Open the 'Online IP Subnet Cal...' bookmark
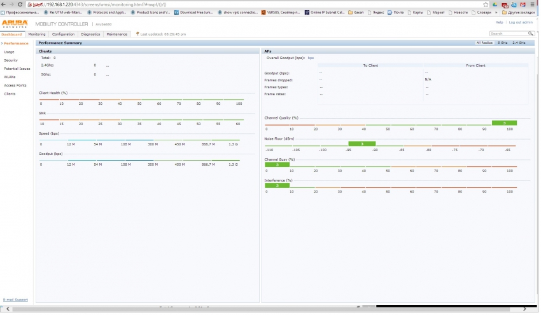Viewport: 541px width, 315px height. point(325,13)
